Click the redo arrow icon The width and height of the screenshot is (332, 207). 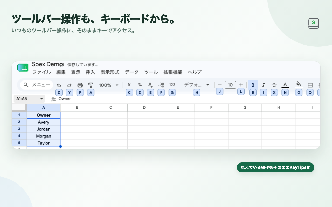69,85
